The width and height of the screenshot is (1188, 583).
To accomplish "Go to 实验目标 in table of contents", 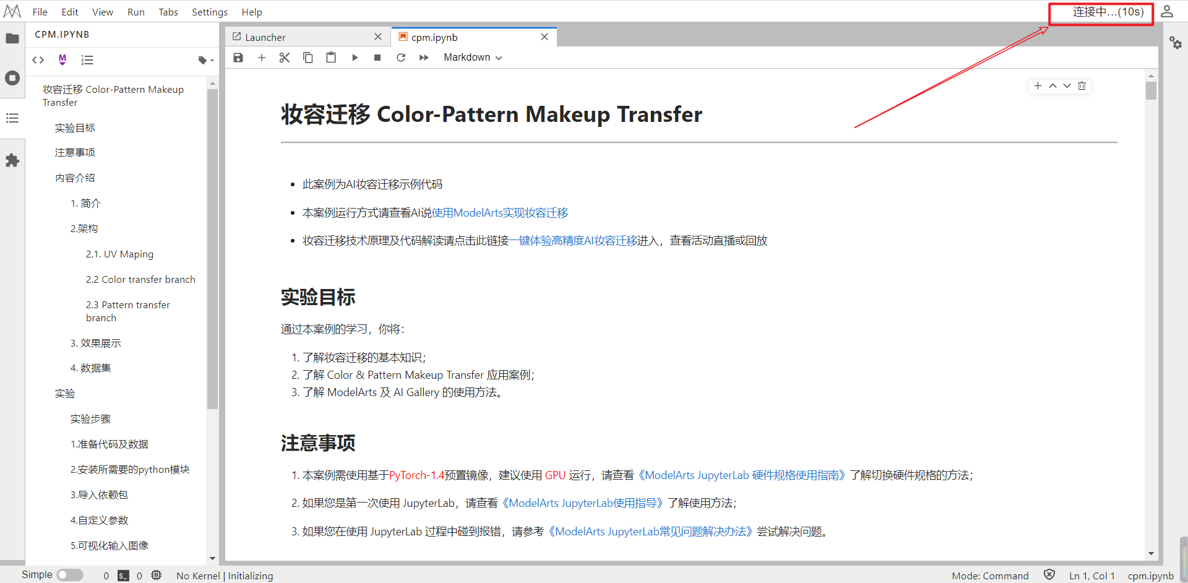I will [x=75, y=127].
